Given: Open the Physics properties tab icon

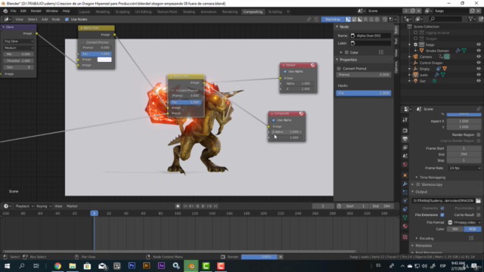Looking at the screenshot, I should coord(405,201).
